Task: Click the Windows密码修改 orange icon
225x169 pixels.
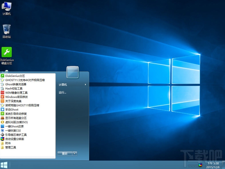Action: tap(2, 97)
